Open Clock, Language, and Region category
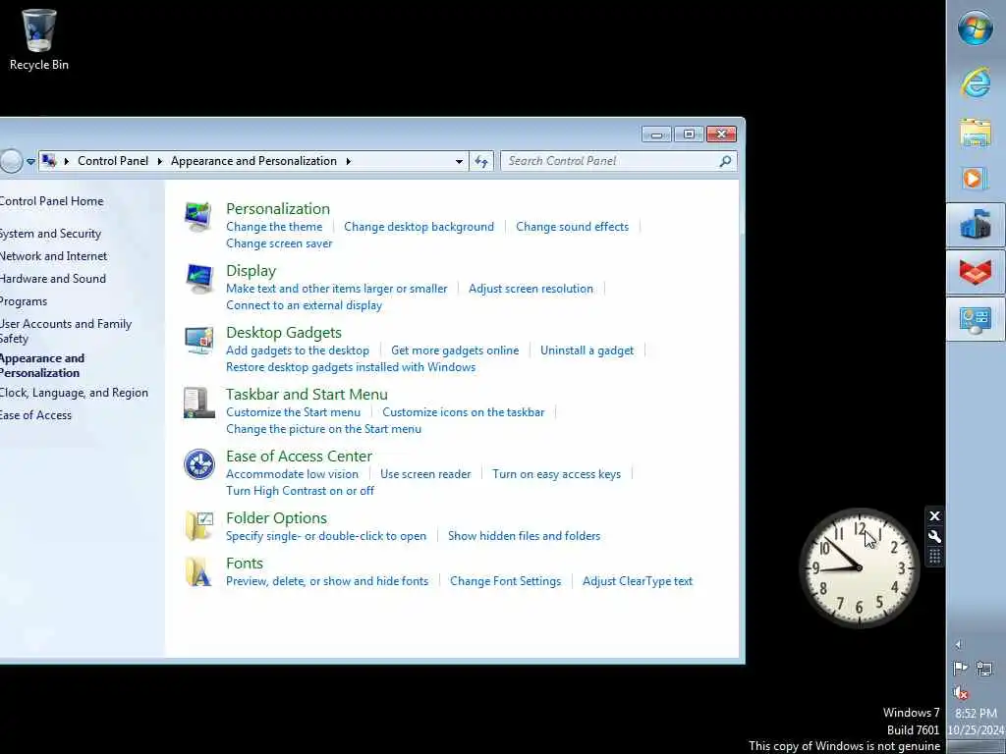Image resolution: width=1006 pixels, height=754 pixels. click(74, 393)
